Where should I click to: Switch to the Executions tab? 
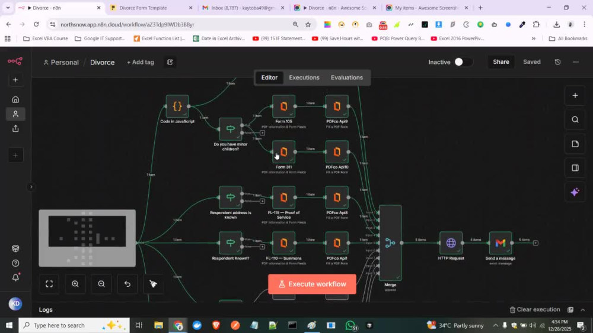(x=304, y=77)
